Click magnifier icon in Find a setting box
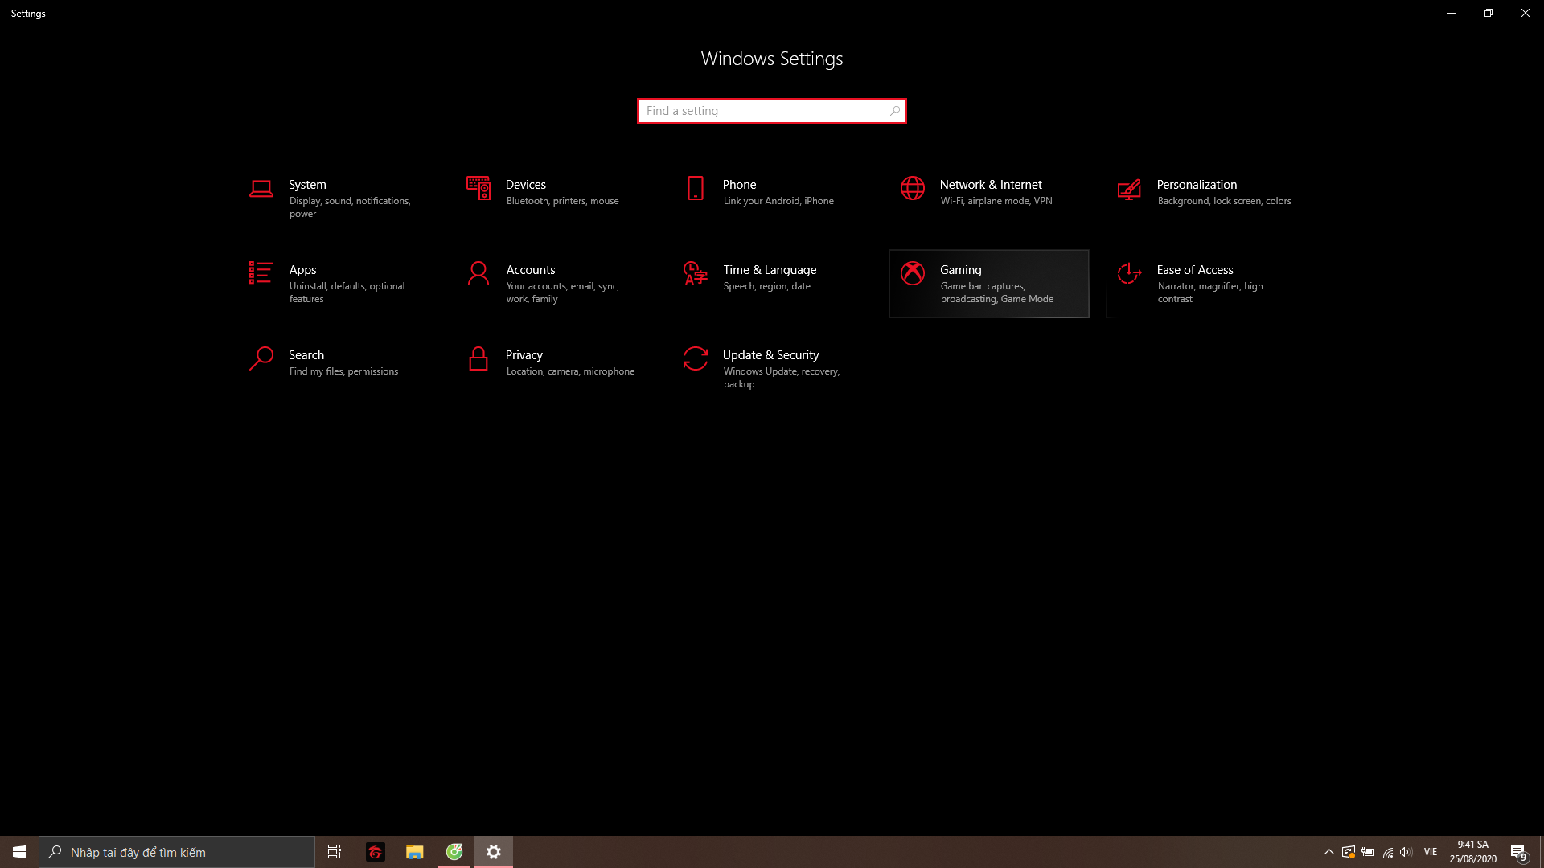 (895, 111)
